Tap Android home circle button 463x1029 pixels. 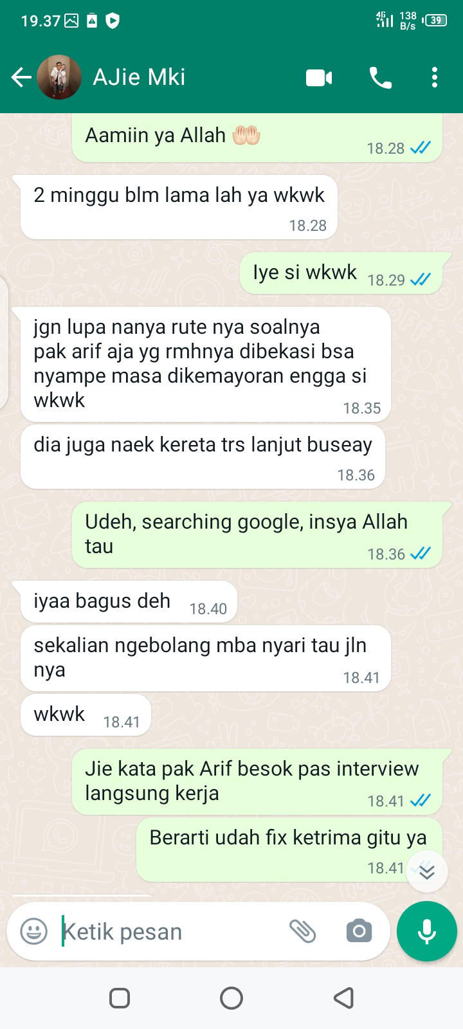[232, 998]
